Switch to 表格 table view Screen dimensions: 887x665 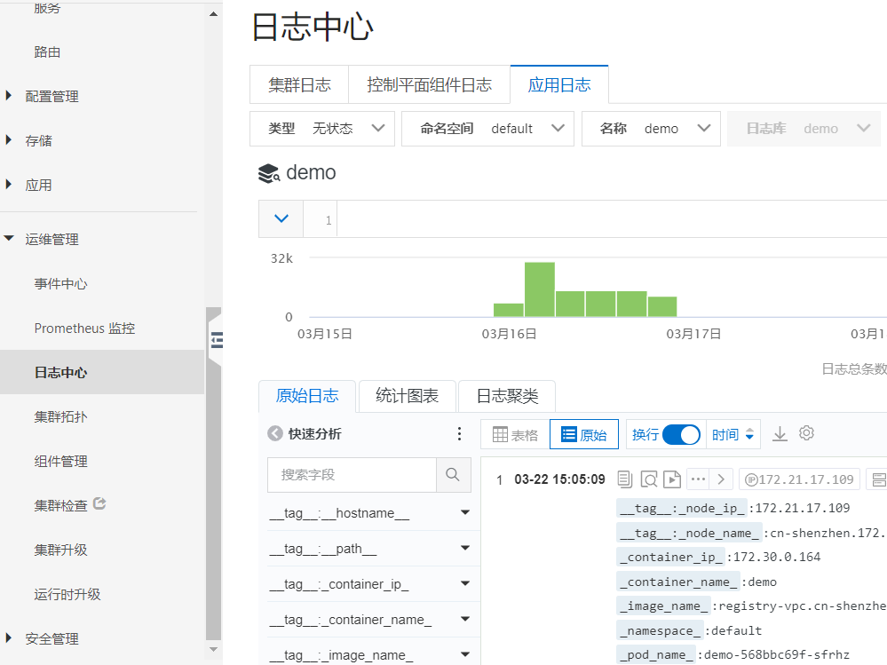click(x=515, y=435)
